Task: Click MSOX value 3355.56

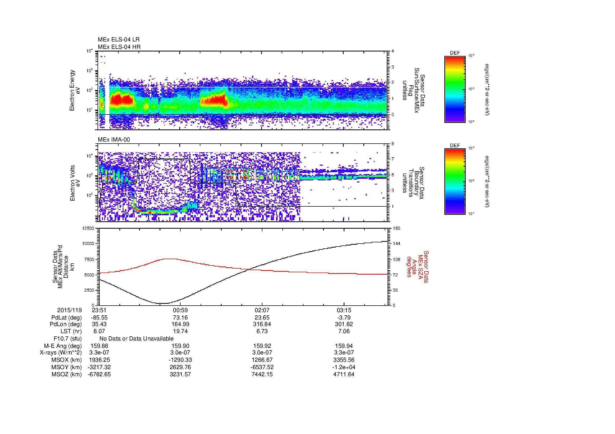Action: click(344, 360)
